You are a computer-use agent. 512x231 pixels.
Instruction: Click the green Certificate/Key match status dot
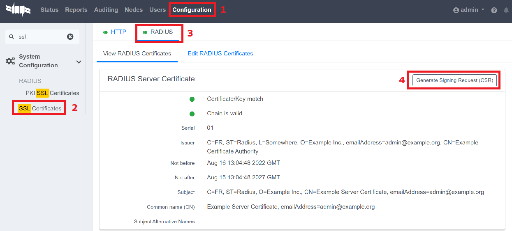click(x=192, y=99)
